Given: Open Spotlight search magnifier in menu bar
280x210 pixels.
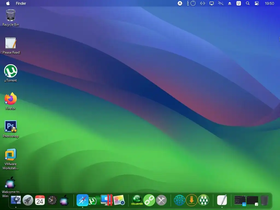Looking at the screenshot, I should pos(248,3).
